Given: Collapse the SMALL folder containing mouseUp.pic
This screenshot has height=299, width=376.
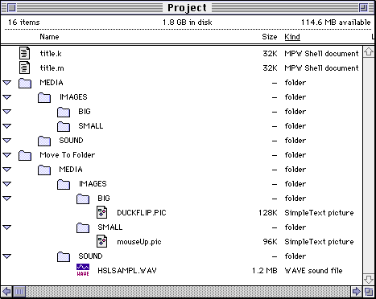Looking at the screenshot, I should tap(7, 227).
